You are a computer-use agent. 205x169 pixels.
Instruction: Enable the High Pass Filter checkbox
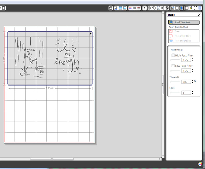[x=173, y=55]
